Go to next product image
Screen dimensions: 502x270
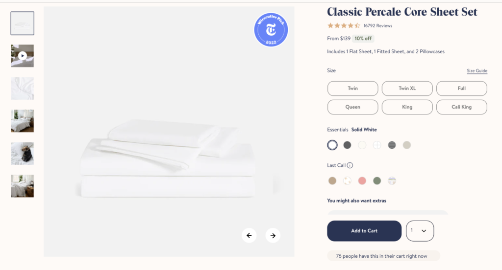273,235
